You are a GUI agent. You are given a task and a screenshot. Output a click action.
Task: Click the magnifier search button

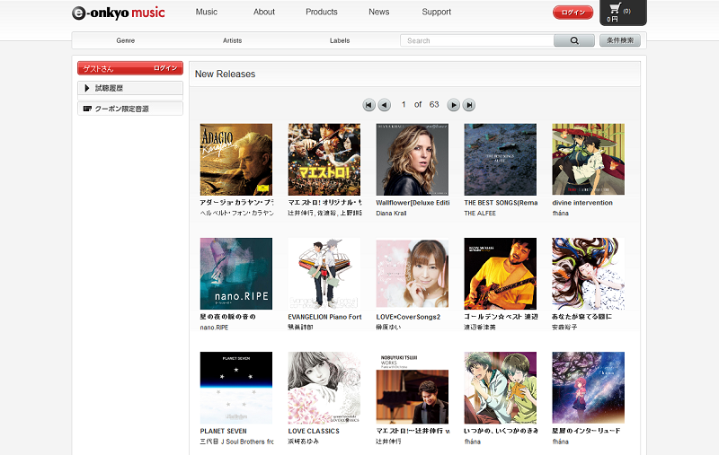tap(574, 40)
